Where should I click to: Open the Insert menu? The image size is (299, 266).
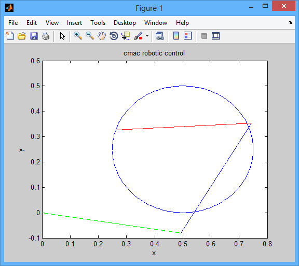pos(74,23)
